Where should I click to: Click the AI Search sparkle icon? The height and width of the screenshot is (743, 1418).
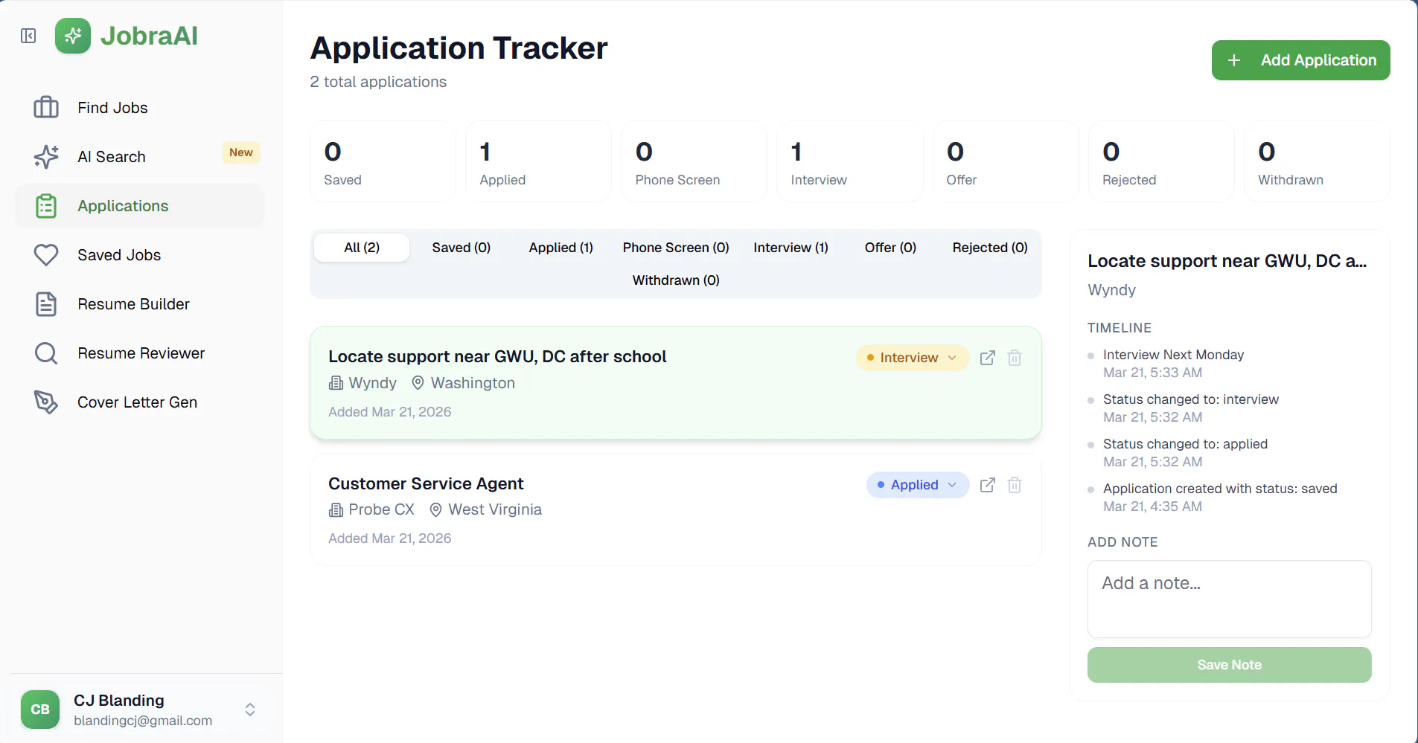click(46, 157)
